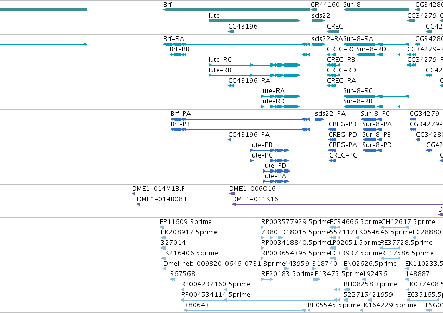Select the lute-PD protein label
The image size is (443, 313).
[x=275, y=166]
